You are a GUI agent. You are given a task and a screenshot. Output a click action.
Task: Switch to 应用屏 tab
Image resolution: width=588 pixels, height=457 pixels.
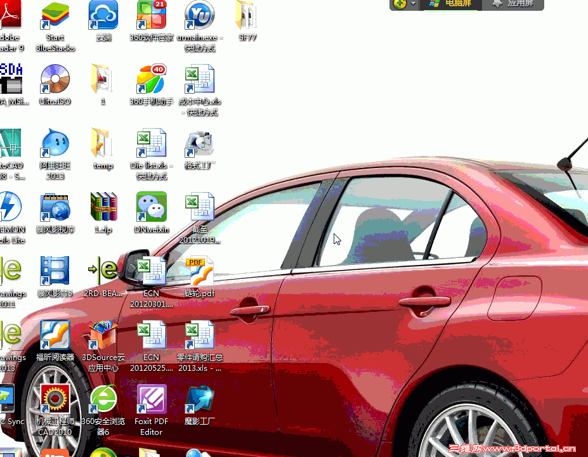[513, 4]
